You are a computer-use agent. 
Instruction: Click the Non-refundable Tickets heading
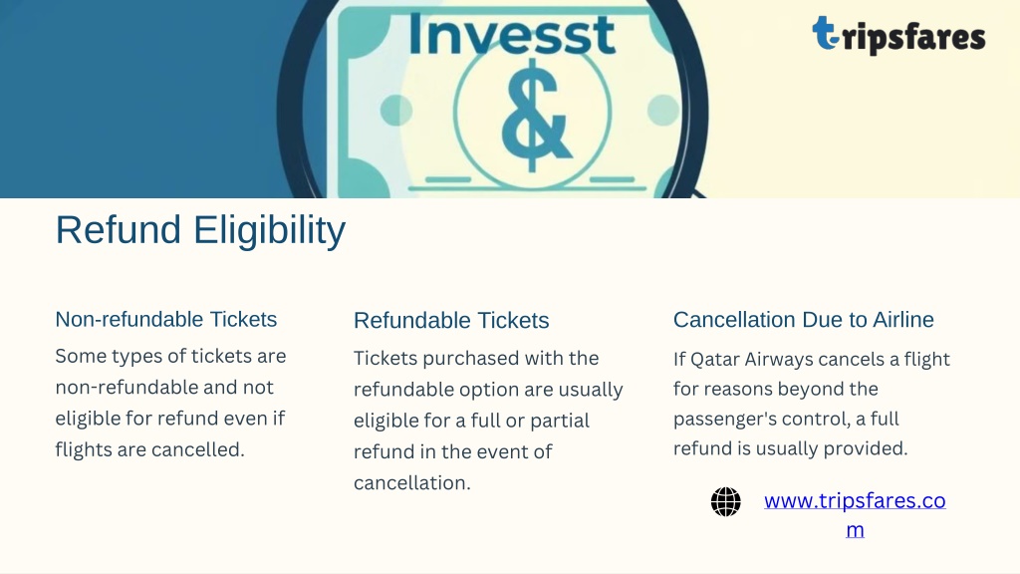(166, 320)
